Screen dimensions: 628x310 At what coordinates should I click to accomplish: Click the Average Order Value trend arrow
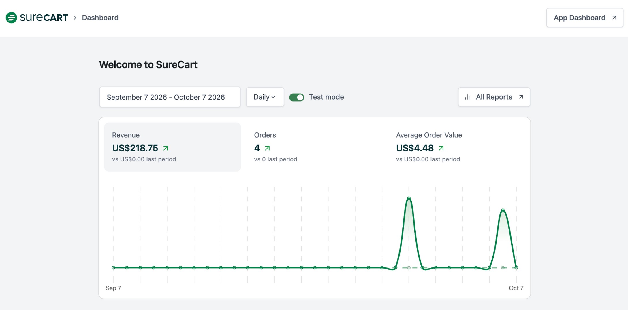[441, 148]
